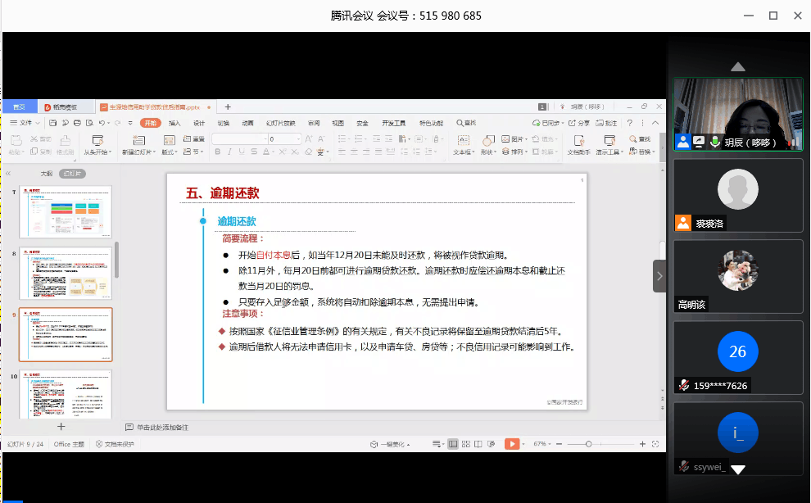The image size is (811, 503).
Task: Switch to slide sorter grid view
Action: point(465,443)
